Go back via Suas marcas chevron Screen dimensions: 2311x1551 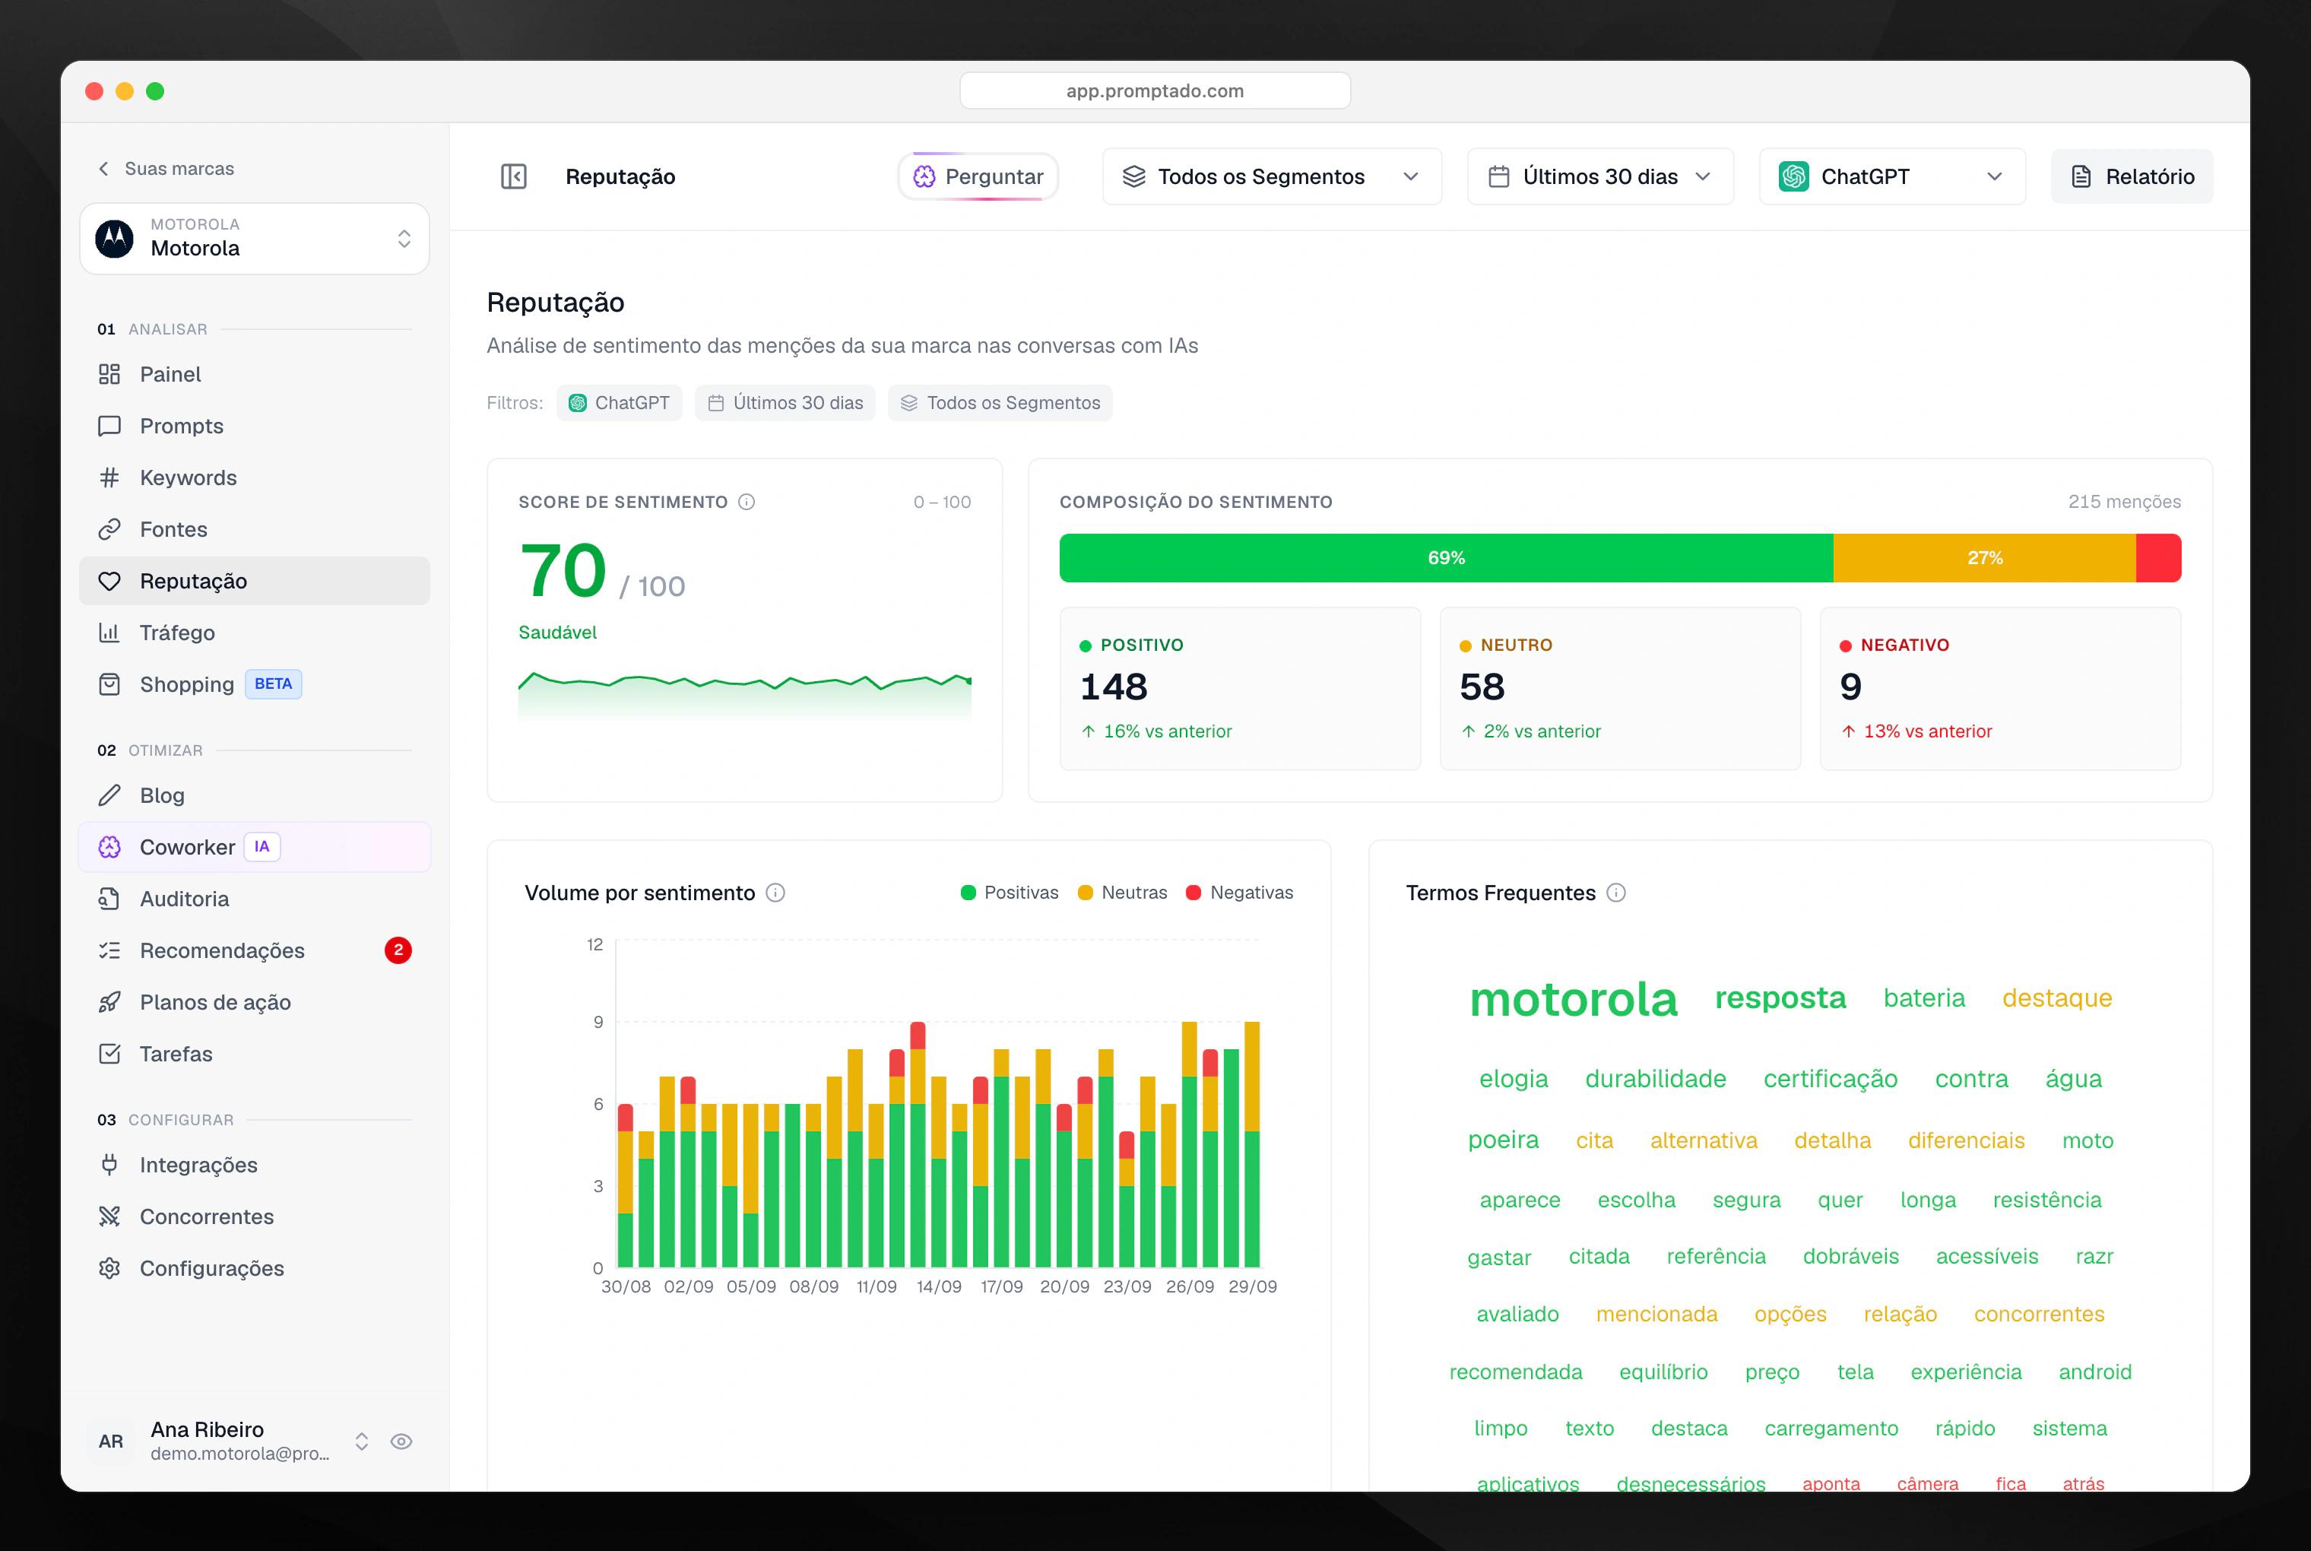[104, 168]
